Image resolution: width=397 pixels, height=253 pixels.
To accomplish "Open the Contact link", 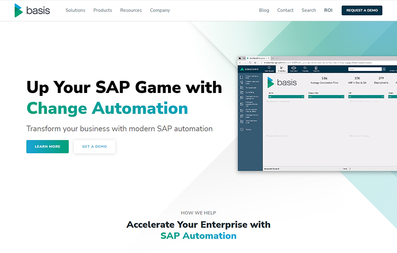I will tap(285, 10).
